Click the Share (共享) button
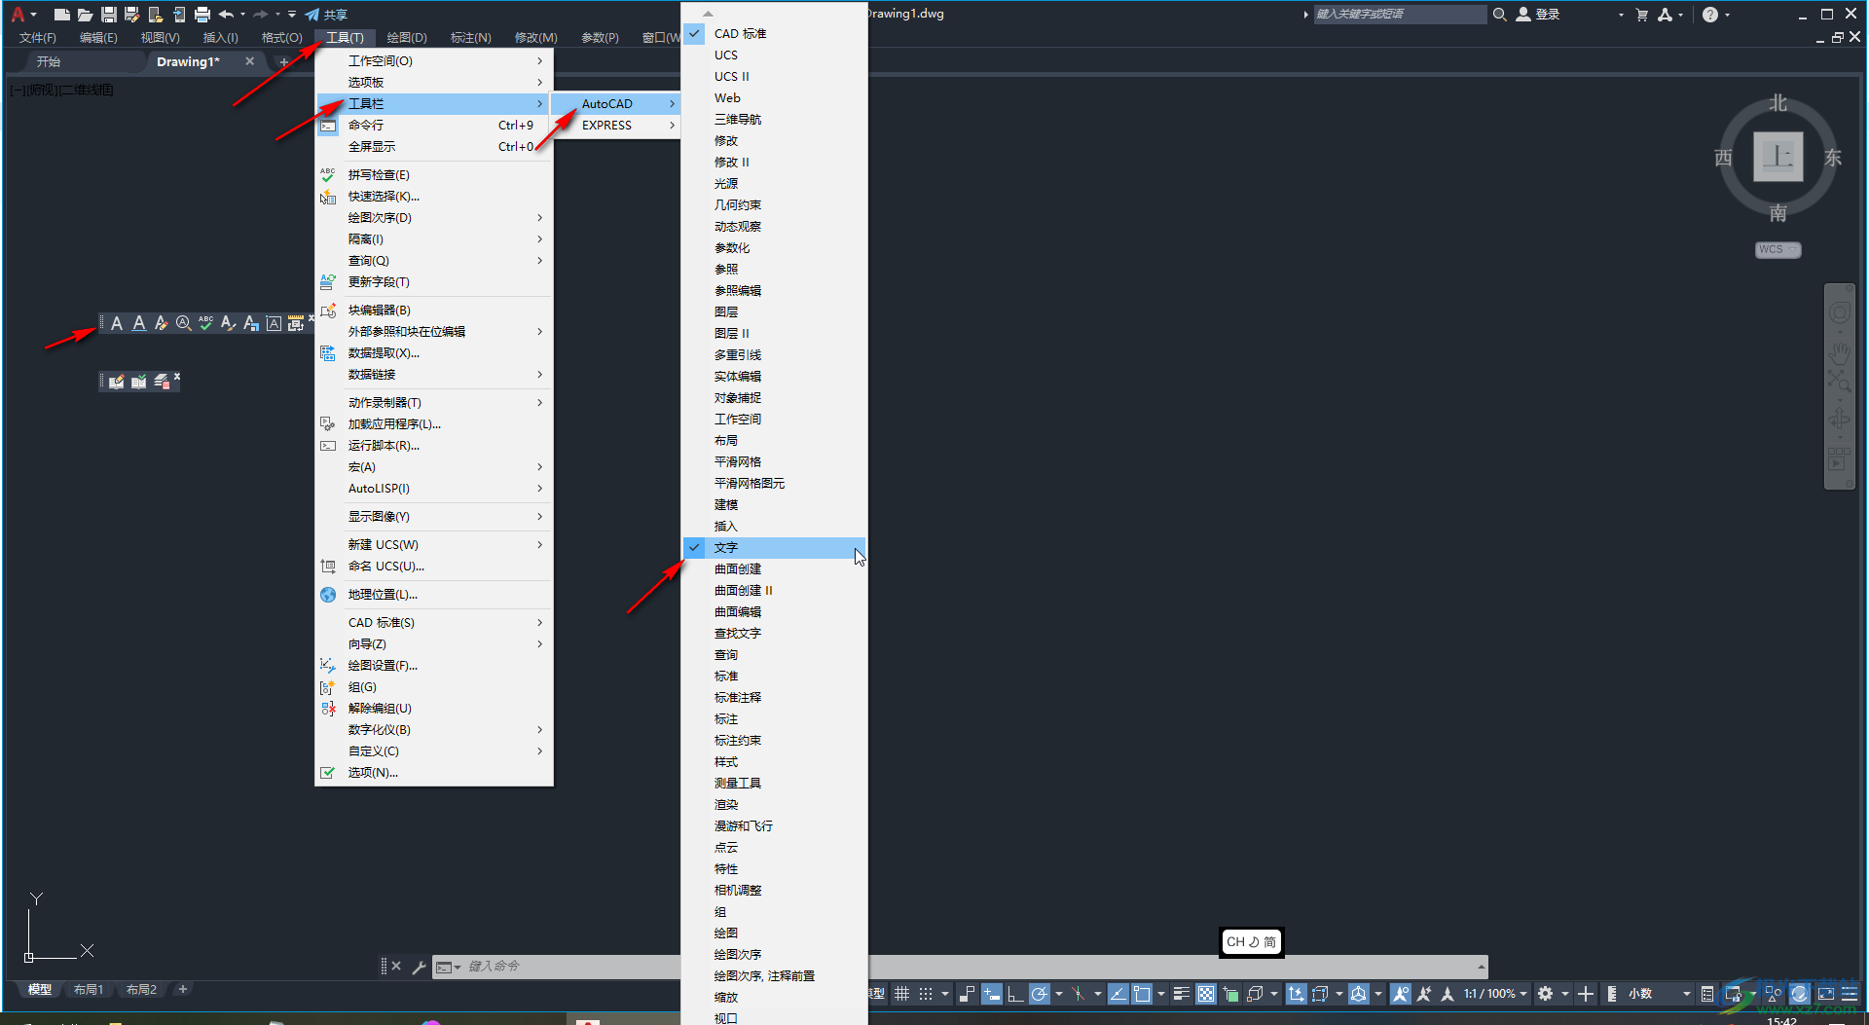The width and height of the screenshot is (1869, 1025). point(326,15)
